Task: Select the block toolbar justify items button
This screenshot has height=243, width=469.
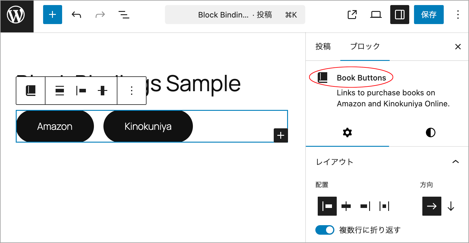Action: (x=81, y=91)
